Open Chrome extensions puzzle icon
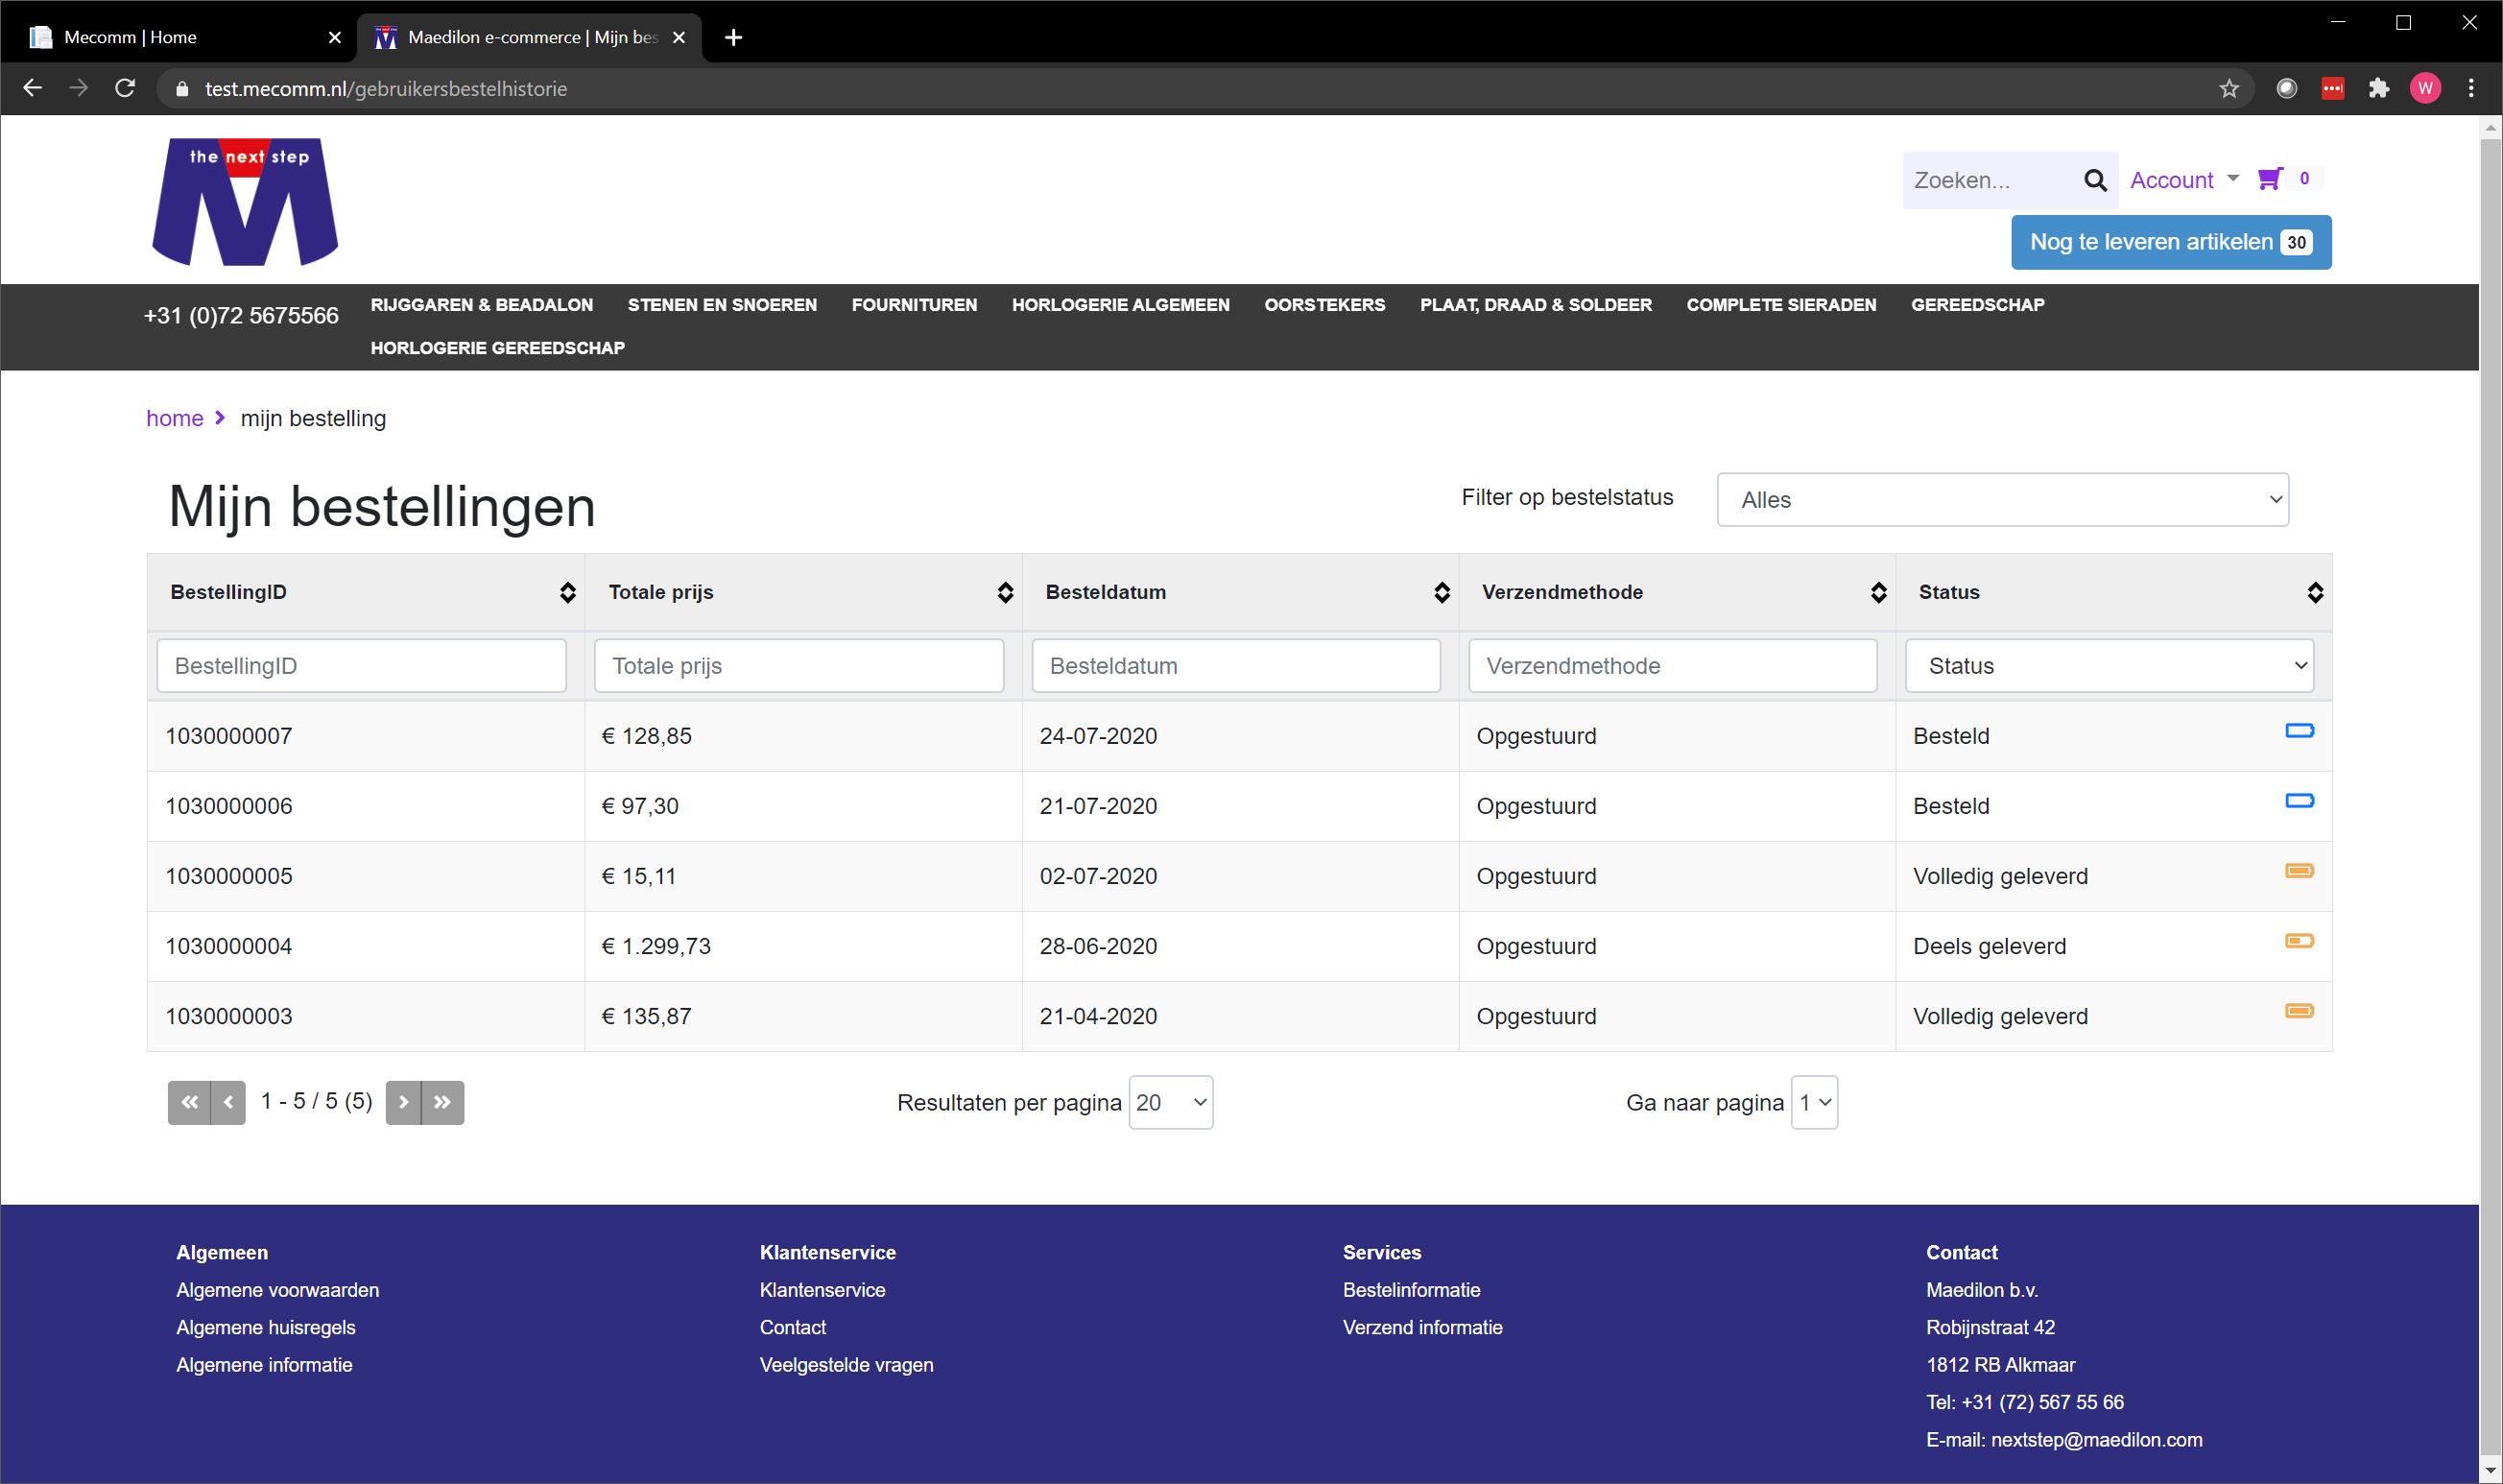Screen dimensions: 2503x1484 (x=2378, y=89)
